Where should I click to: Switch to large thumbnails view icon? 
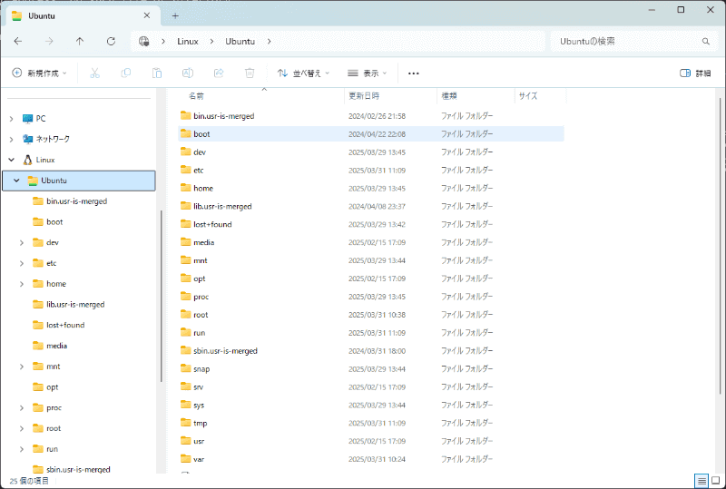click(716, 481)
